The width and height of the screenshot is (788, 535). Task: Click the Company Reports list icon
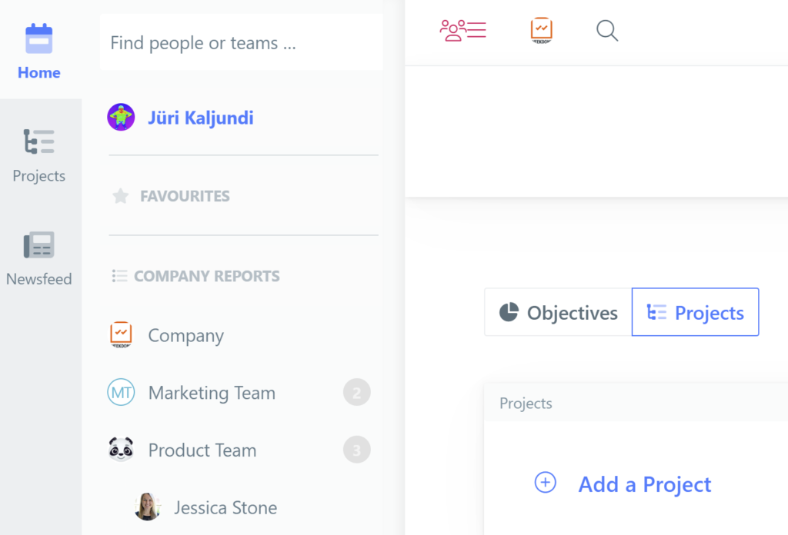[119, 275]
